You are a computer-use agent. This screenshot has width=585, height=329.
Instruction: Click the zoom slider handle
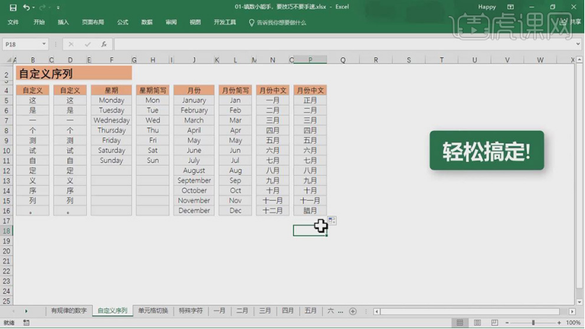click(533, 322)
